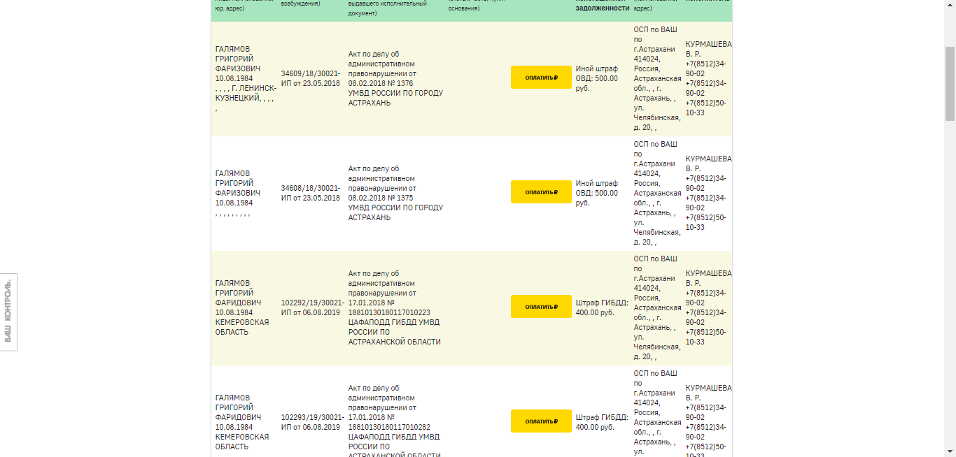Select case number 34609/18/30021-ИП от 23.05.2018

(312, 78)
